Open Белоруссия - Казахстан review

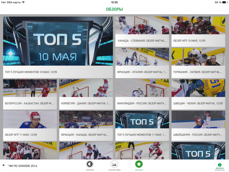pos(30,94)
